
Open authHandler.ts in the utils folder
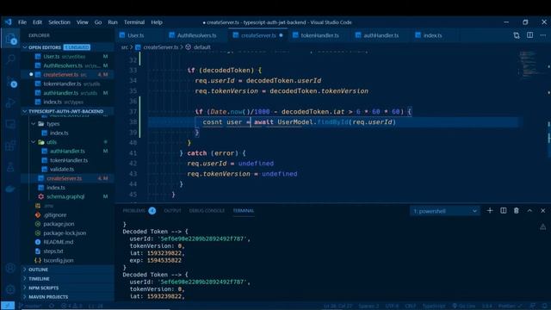tap(67, 152)
